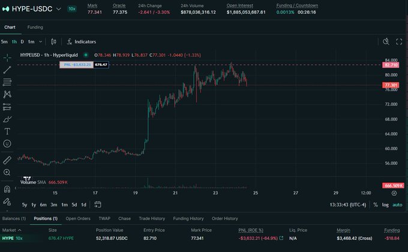Viewport: 408px width, 252px height.
Task: Open chart scale settings target icon
Action: [394, 193]
